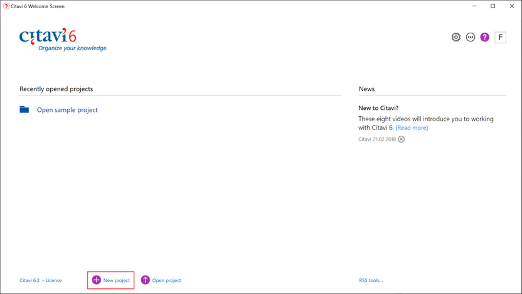
Task: Maximize the Citavi Welcome Screen window
Action: (x=493, y=6)
